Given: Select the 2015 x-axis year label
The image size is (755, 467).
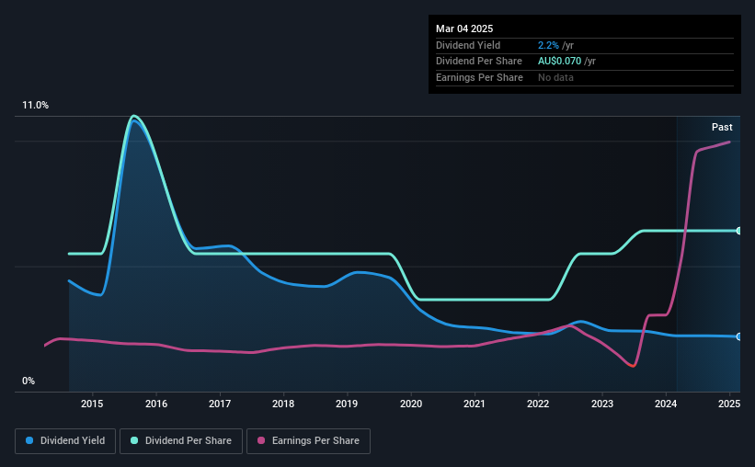Looking at the screenshot, I should click(92, 404).
